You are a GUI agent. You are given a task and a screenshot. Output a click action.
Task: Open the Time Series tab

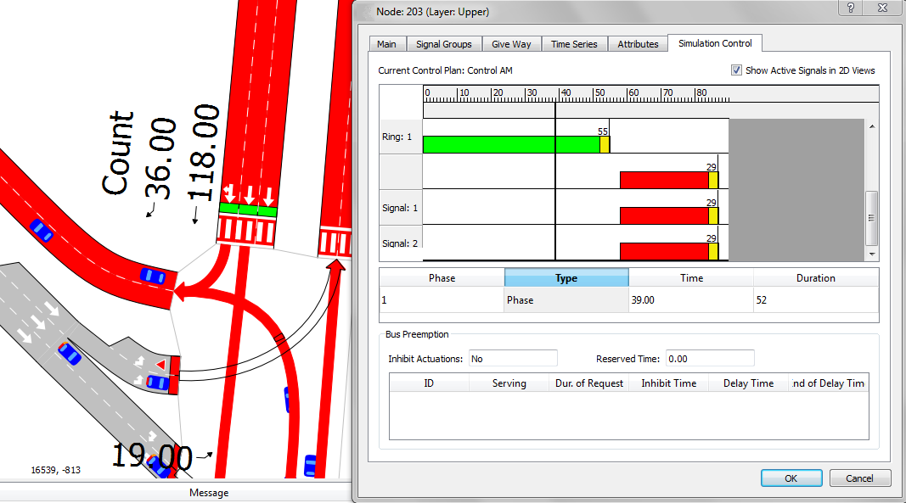pos(574,44)
